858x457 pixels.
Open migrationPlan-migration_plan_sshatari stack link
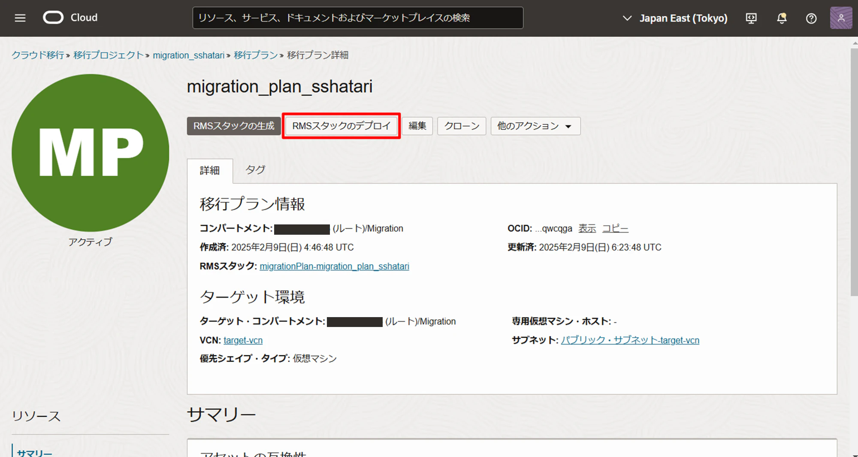point(334,266)
